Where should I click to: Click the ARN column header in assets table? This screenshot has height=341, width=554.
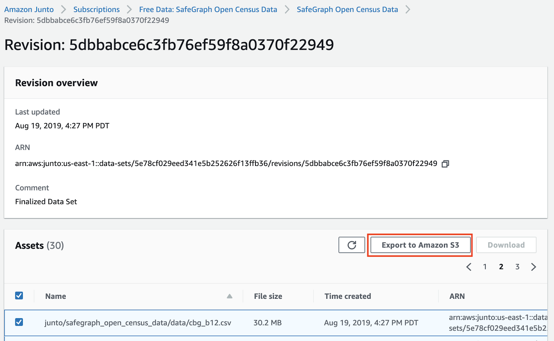tap(457, 296)
